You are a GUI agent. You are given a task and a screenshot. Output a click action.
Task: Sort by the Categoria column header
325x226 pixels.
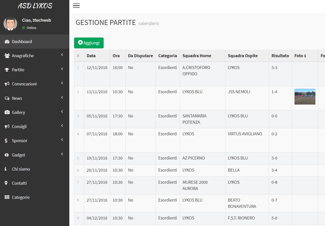pos(168,56)
